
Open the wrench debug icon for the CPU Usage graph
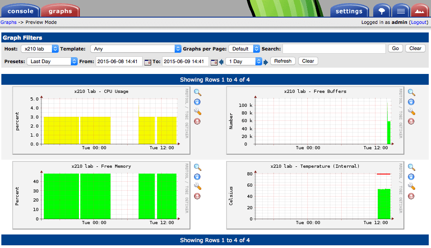(x=197, y=111)
